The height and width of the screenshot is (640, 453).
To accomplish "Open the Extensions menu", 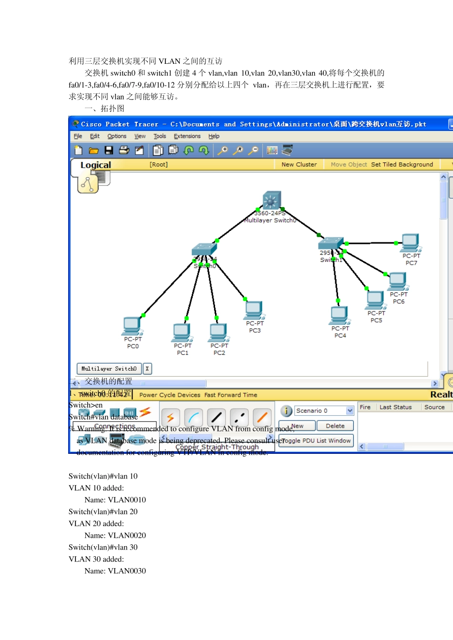I will point(187,136).
